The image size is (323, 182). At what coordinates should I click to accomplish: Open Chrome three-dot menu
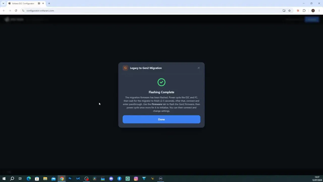click(319, 11)
